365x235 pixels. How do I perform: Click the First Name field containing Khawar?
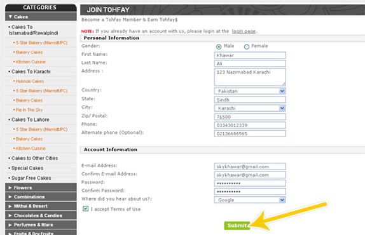[250, 55]
